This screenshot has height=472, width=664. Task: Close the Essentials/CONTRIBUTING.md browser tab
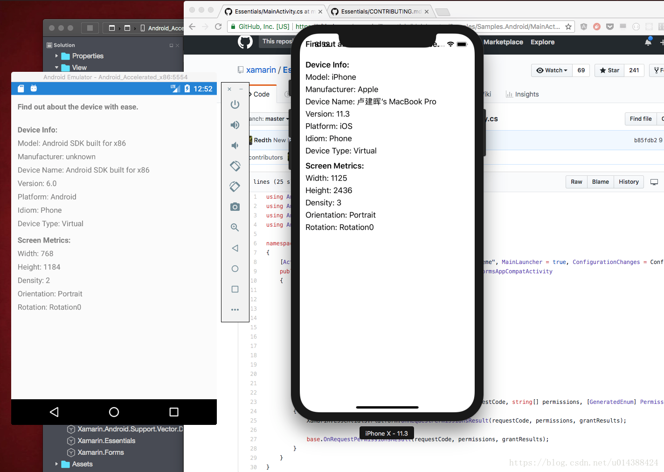click(x=427, y=12)
